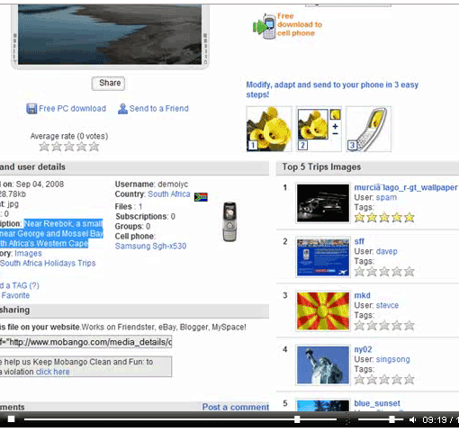Stop the video with the stop button
Viewport: 459px width, 432px height.
11,419
